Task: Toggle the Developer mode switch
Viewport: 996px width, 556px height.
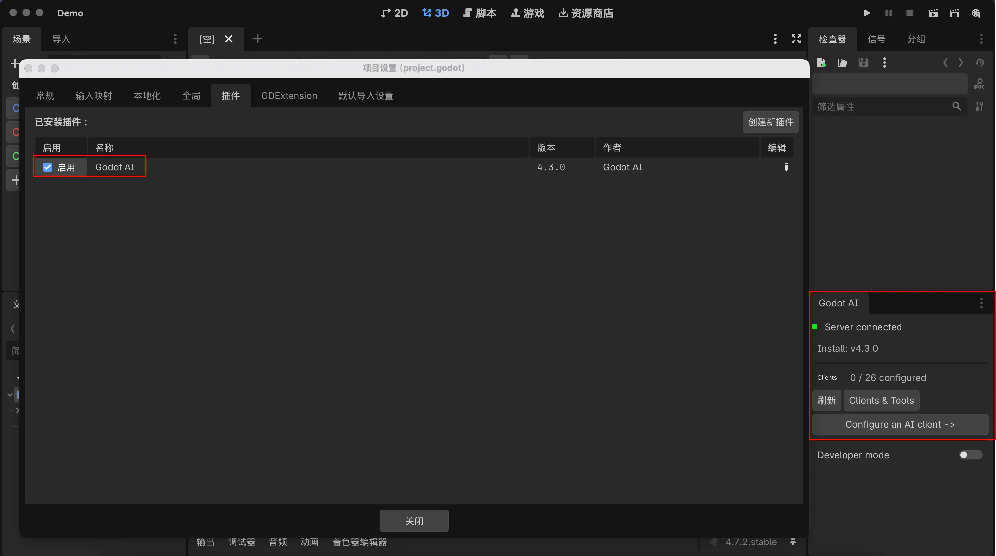Action: click(x=971, y=455)
